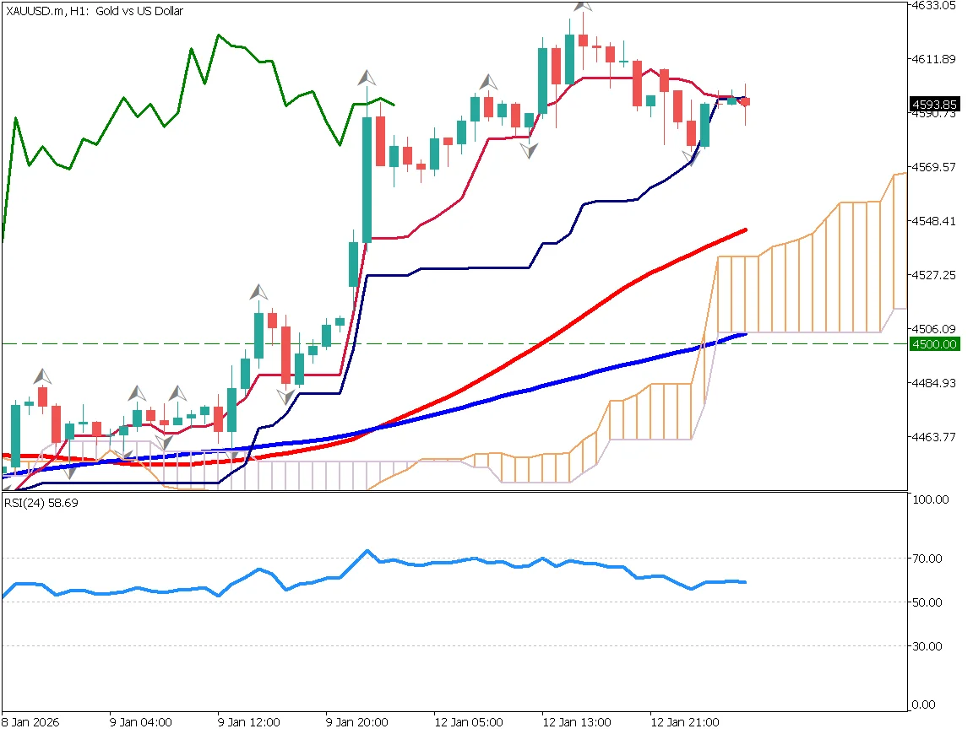Select the down arrow after the 12 Jan 05:00 swing high

(530, 152)
